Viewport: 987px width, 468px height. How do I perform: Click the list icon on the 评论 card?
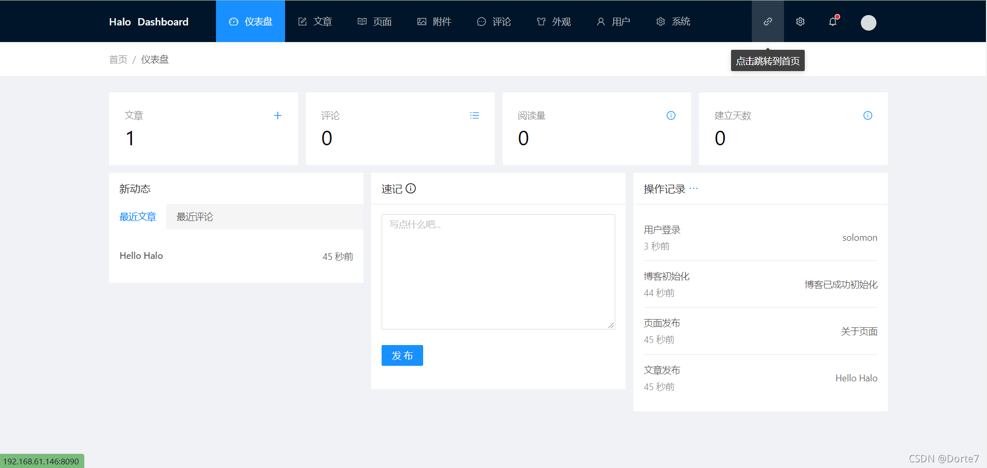click(474, 115)
